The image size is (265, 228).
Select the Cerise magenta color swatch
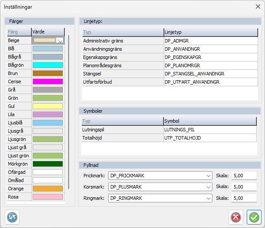48,81
